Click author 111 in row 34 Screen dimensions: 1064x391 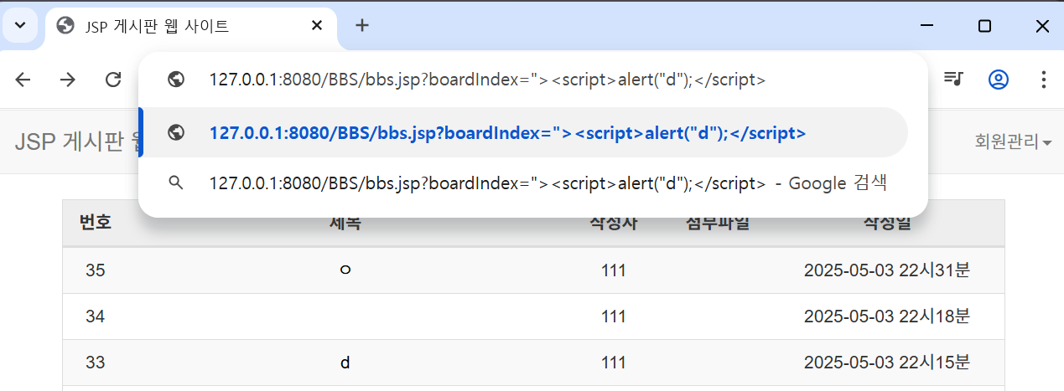coord(614,316)
